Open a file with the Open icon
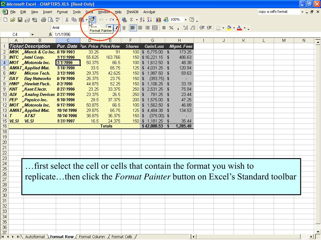Image resolution: width=321 pixels, height=240 pixels. [13, 20]
